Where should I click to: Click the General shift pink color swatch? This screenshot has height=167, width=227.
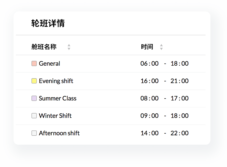pyautogui.click(x=34, y=64)
